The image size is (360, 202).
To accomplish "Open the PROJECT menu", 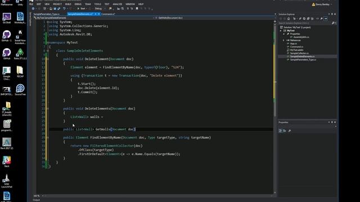I will (x=57, y=4).
